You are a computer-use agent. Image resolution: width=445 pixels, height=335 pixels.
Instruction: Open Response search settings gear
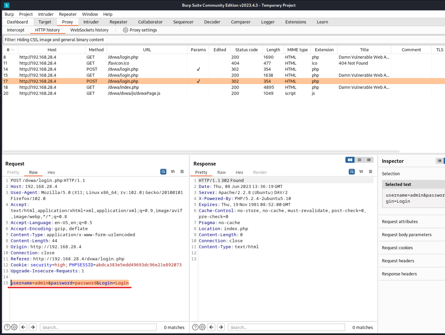point(202,327)
